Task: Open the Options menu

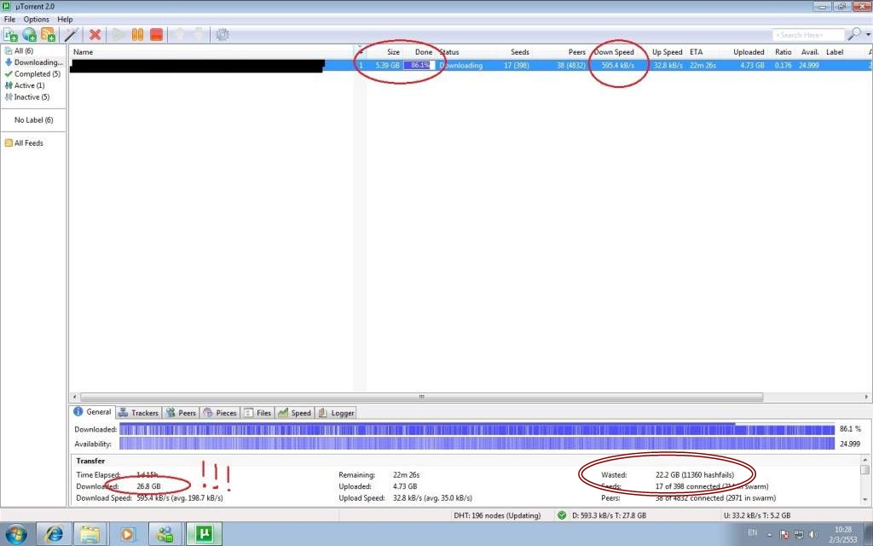Action: pos(36,19)
